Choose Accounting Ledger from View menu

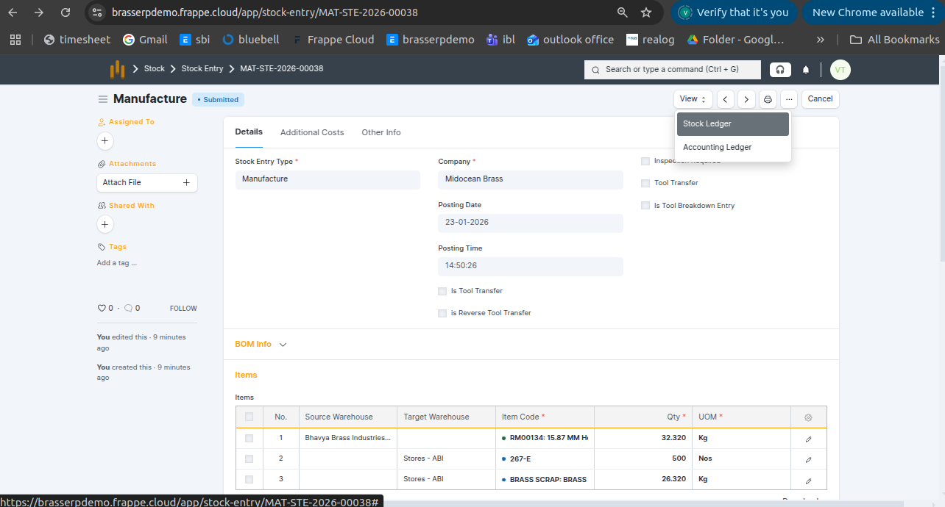[718, 147]
